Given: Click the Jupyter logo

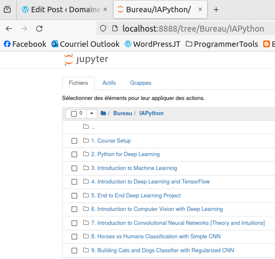Looking at the screenshot, I should tap(86, 59).
